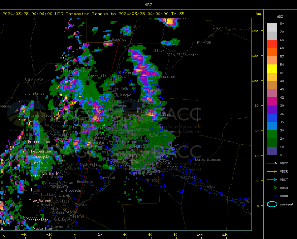This screenshot has height=239, width=297.
Task: Click the L_Tunas map label
Action: (x=33, y=190)
